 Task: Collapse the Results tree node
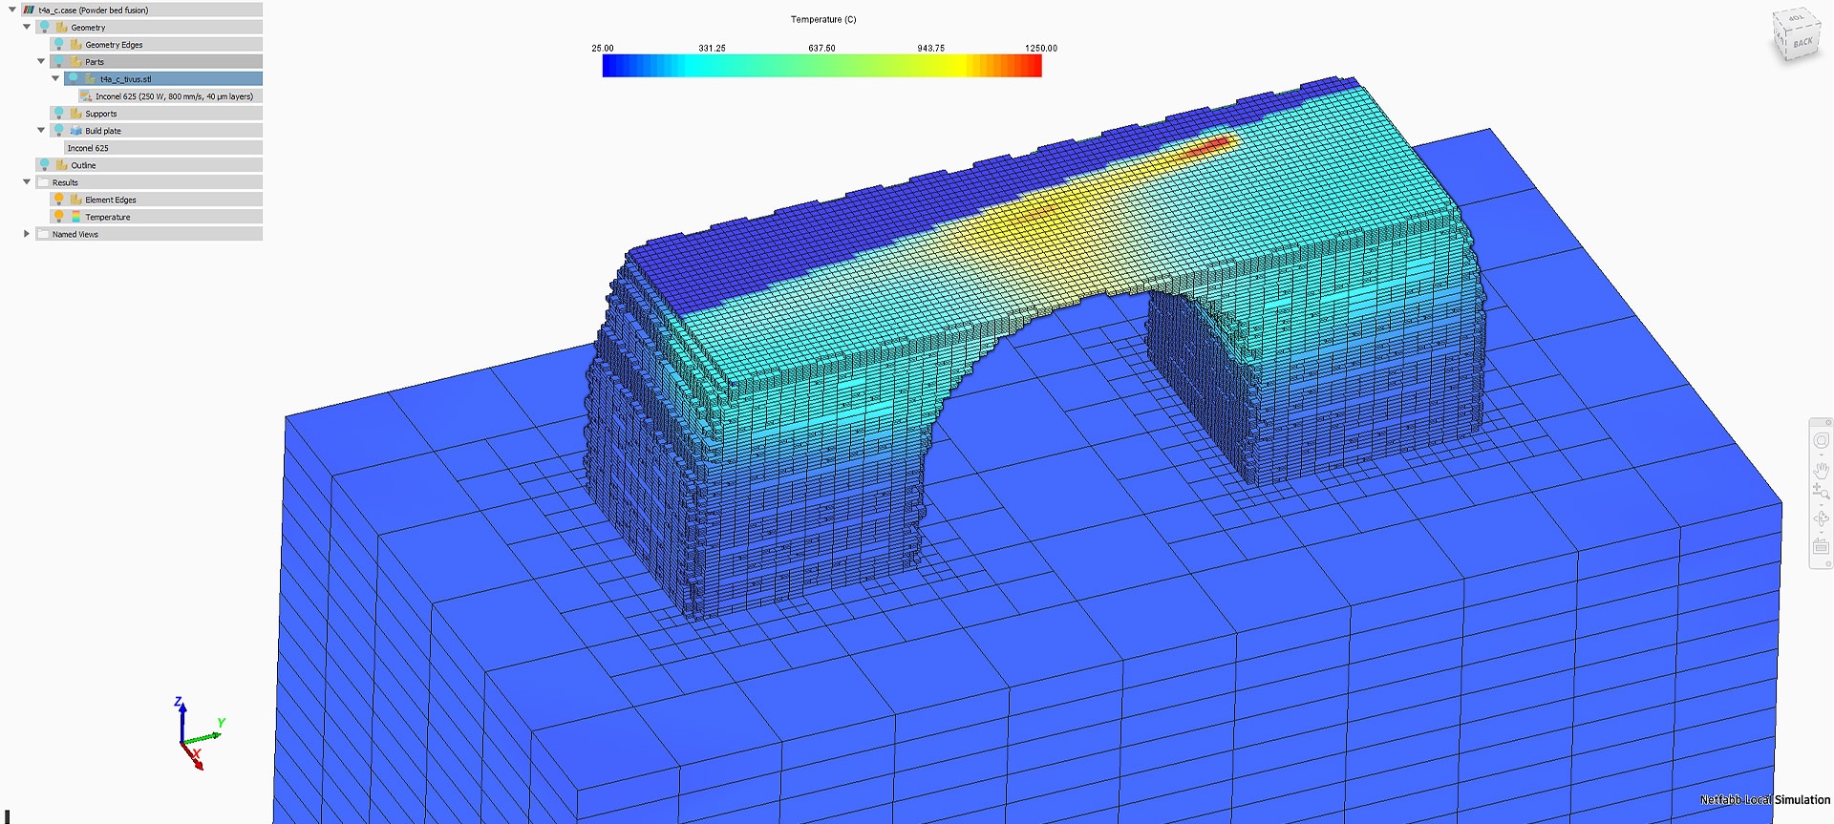27,182
